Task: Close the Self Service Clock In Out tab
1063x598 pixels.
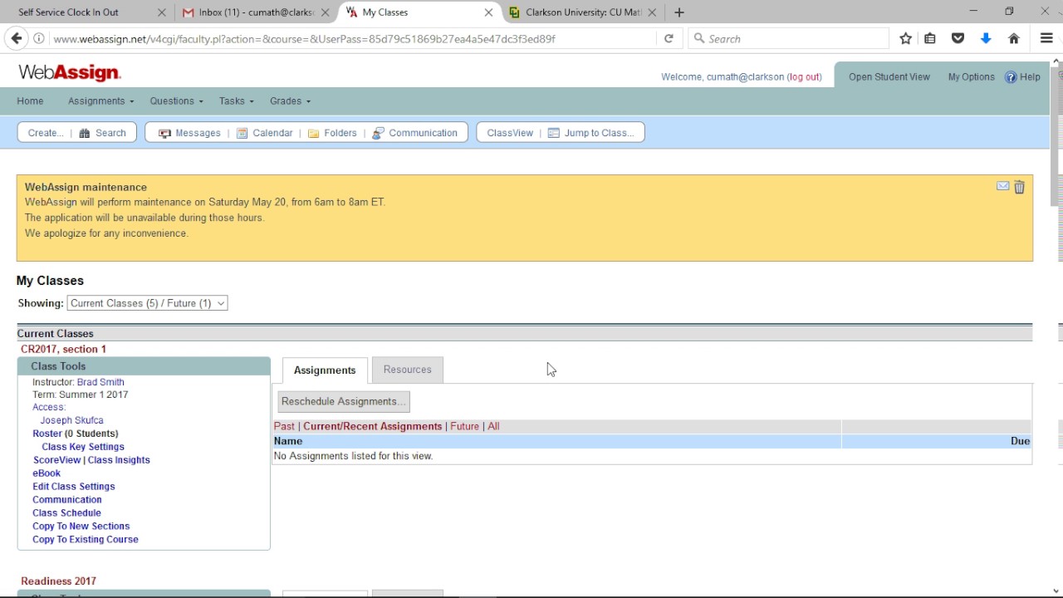Action: coord(162,12)
